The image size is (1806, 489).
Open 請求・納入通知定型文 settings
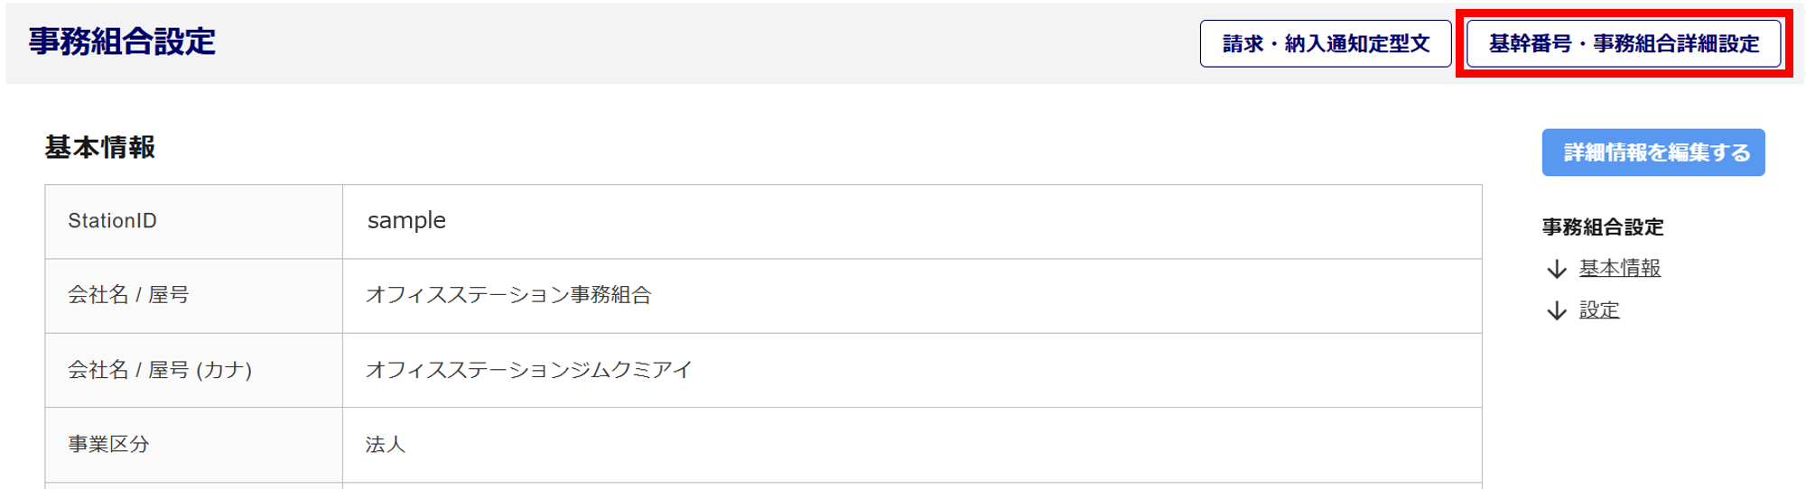tap(1325, 43)
